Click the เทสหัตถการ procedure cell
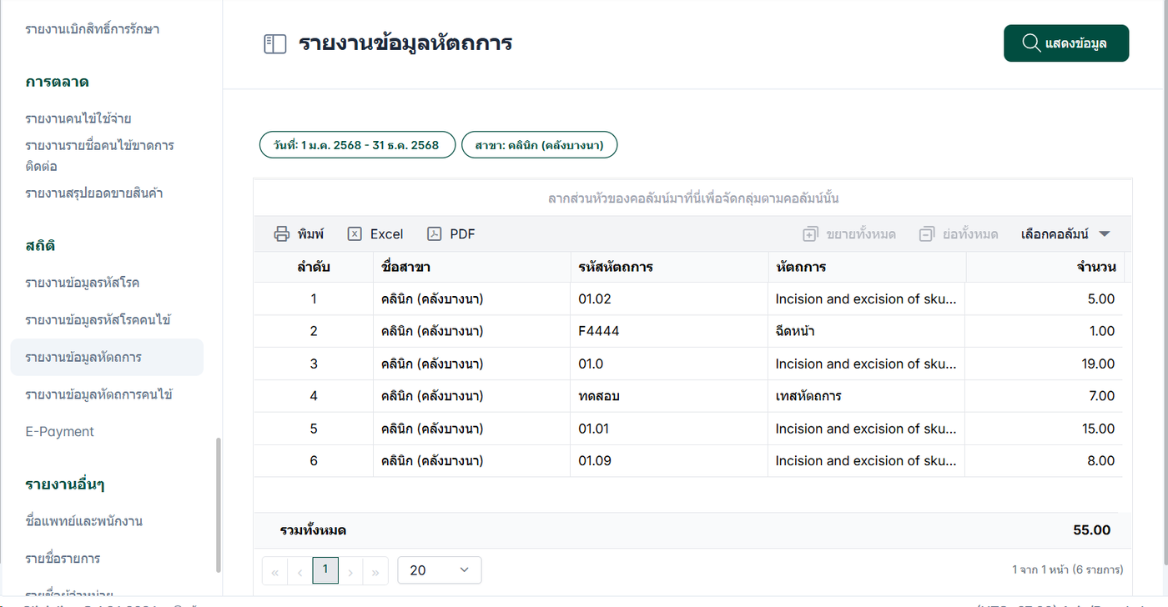This screenshot has height=607, width=1168. [867, 396]
